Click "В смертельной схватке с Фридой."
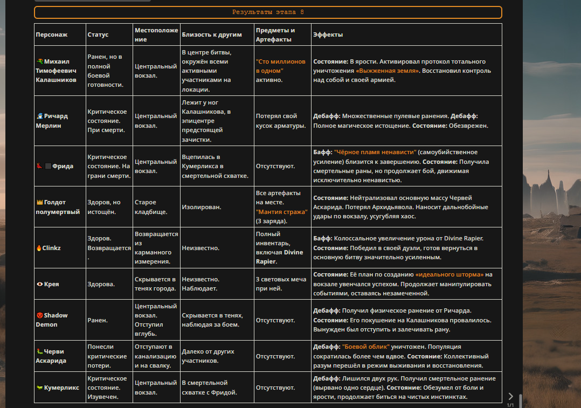581x408 pixels. click(x=209, y=388)
